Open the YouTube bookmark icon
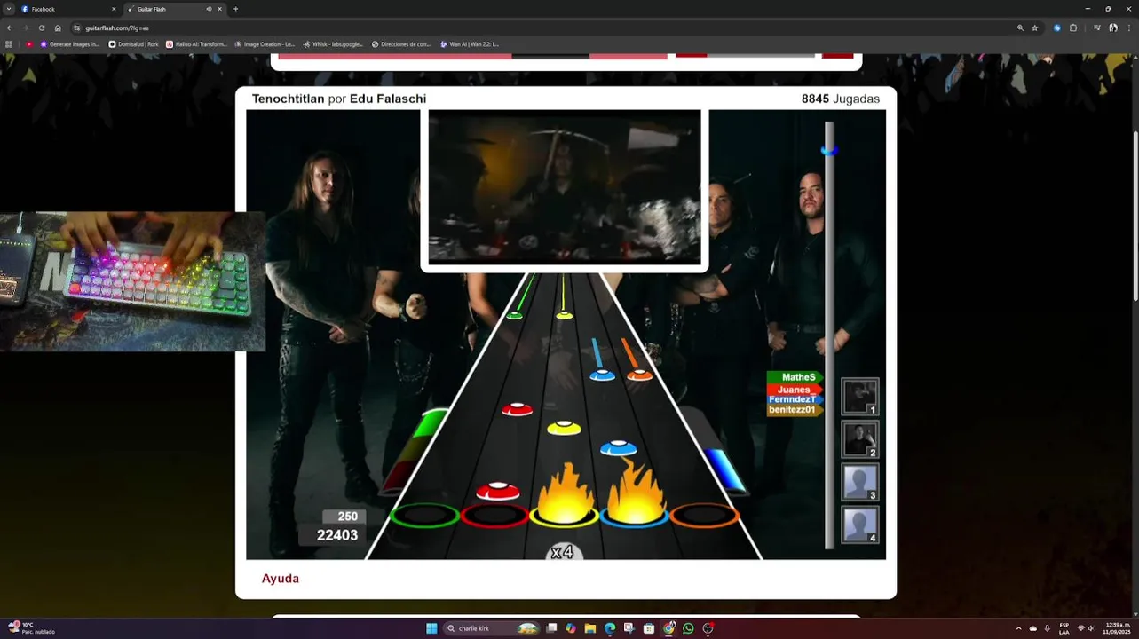Image resolution: width=1139 pixels, height=639 pixels. (29, 44)
